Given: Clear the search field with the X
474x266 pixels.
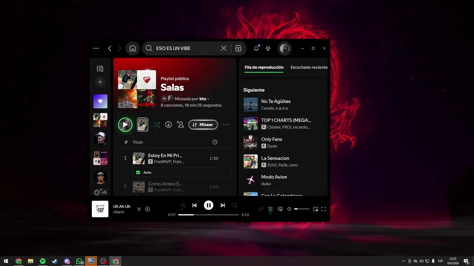Looking at the screenshot, I should point(224,48).
